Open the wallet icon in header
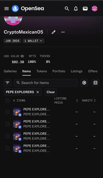 coord(85,9)
